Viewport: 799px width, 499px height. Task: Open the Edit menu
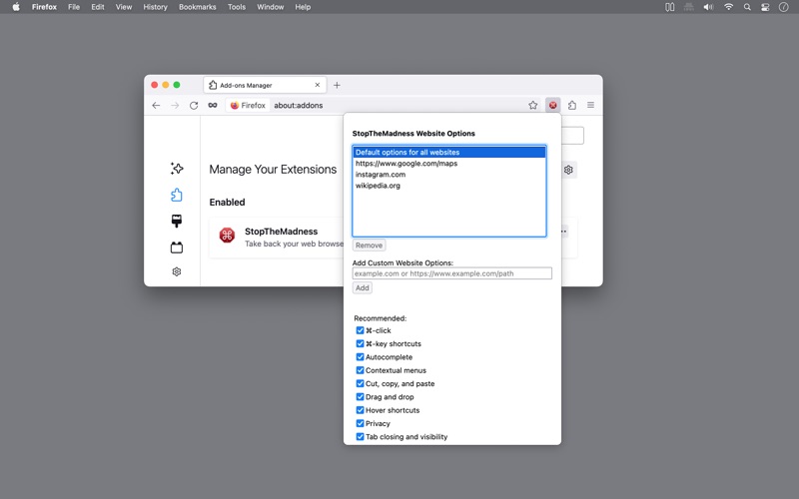(x=97, y=7)
